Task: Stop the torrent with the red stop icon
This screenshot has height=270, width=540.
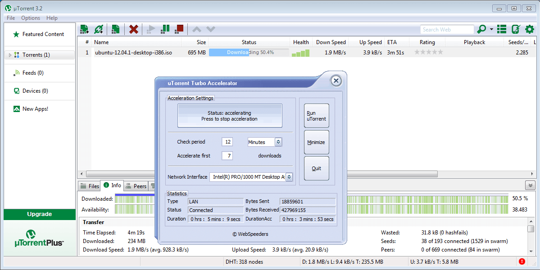Action: (179, 29)
